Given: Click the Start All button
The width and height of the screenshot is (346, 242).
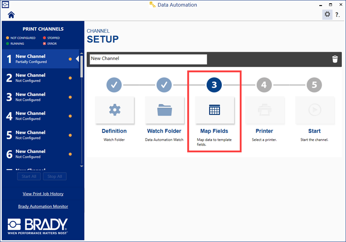Looking at the screenshot, I should pyautogui.click(x=29, y=176).
